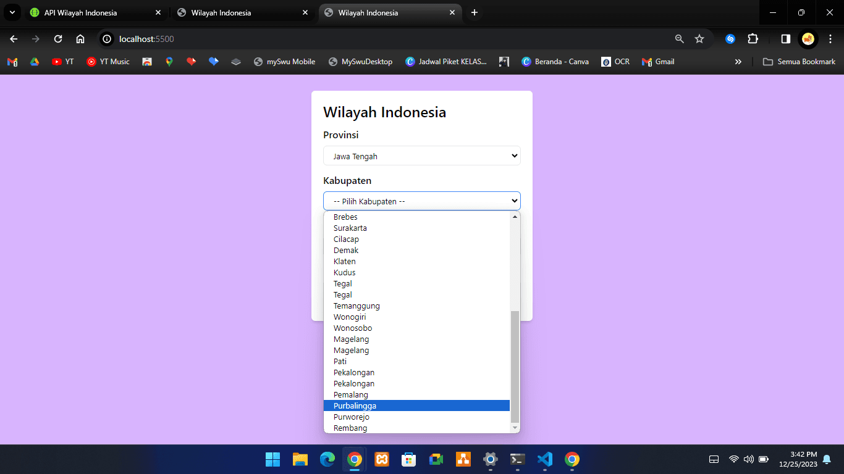The image size is (844, 474).
Task: Reload the current page
Action: tap(57, 38)
